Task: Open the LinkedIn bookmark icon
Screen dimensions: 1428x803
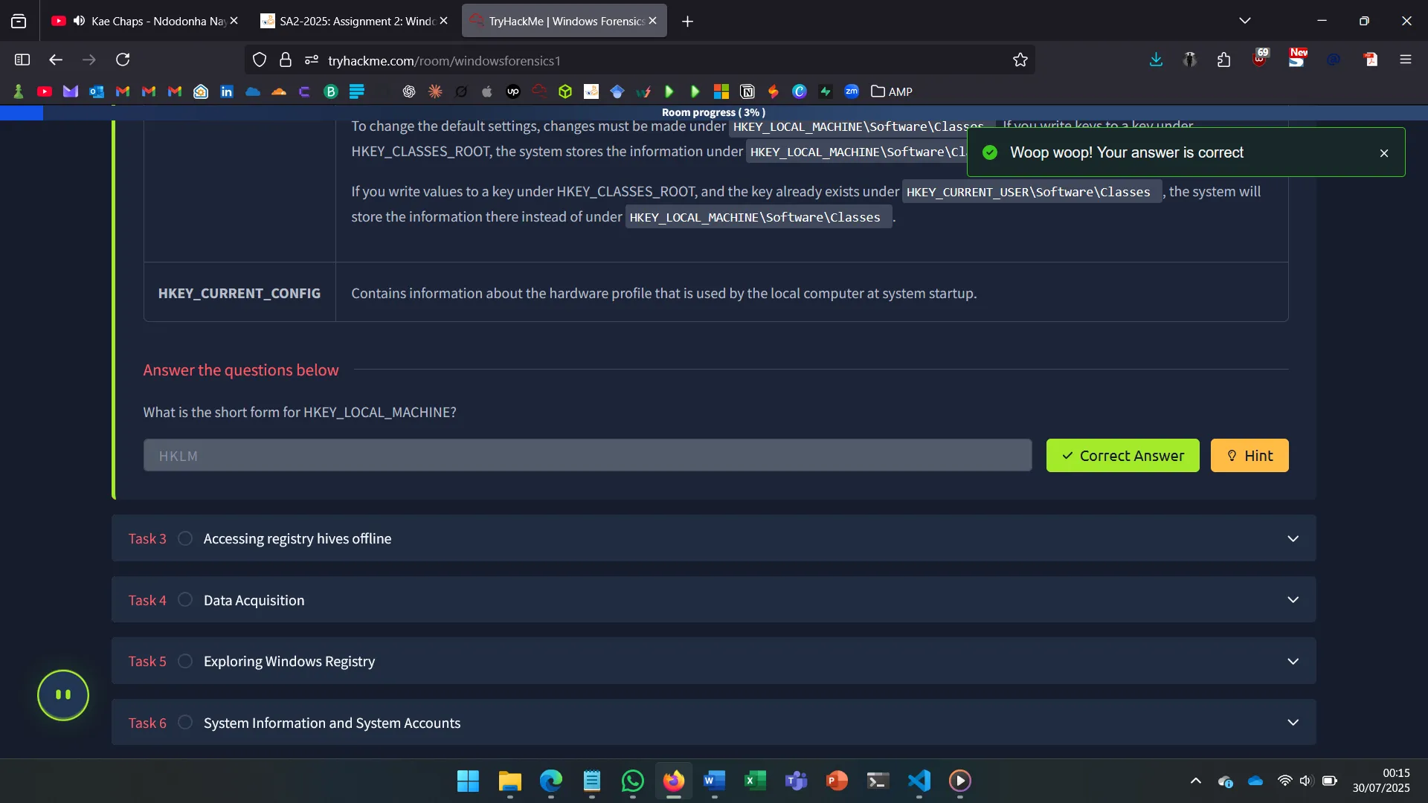Action: (227, 91)
